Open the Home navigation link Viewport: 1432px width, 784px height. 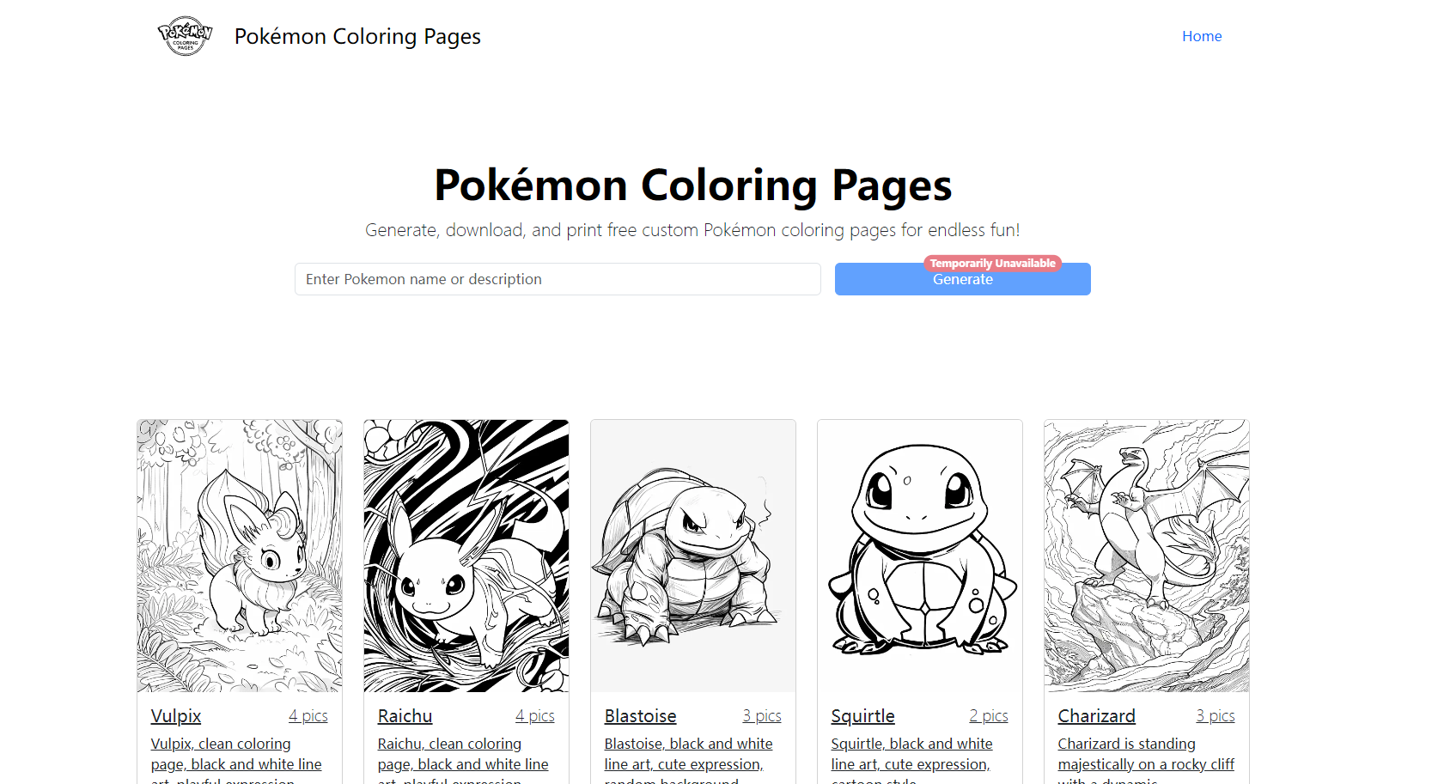pos(1201,36)
